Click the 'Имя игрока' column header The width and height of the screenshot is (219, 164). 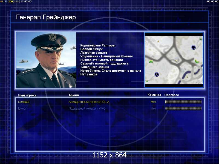[x=27, y=95]
